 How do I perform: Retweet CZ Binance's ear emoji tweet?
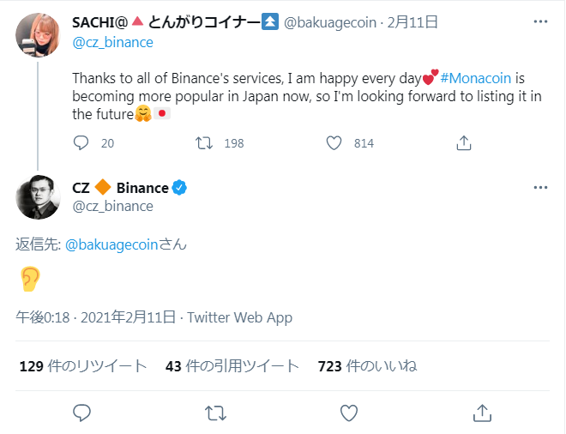coord(215,413)
